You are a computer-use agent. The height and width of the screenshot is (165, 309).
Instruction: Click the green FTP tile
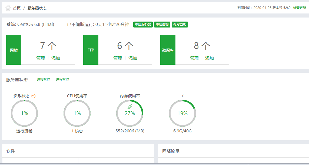click(91, 50)
